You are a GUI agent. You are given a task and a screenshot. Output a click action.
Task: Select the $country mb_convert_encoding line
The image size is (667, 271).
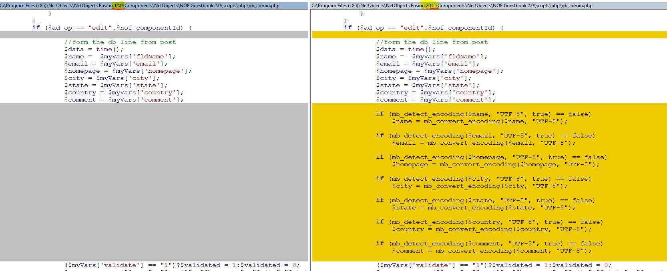pyautogui.click(x=491, y=229)
